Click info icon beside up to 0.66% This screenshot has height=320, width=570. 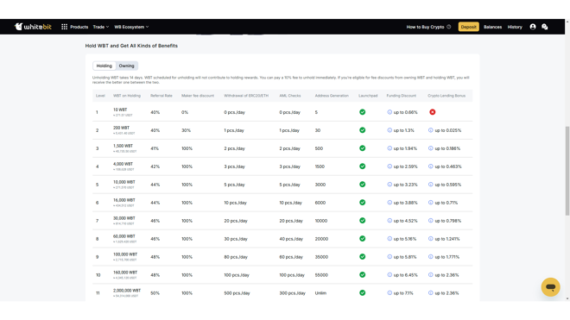[x=389, y=112]
